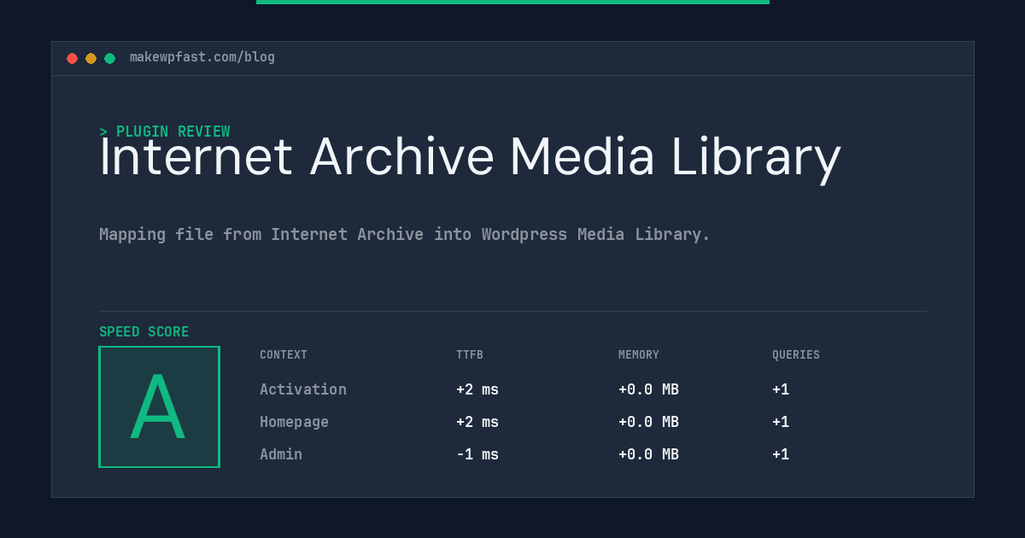
Task: Click the Homepage queries value +1
Action: pos(781,422)
